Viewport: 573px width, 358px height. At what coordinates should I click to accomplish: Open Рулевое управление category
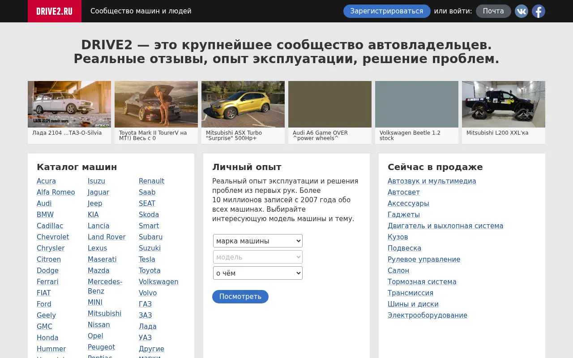[x=424, y=260]
